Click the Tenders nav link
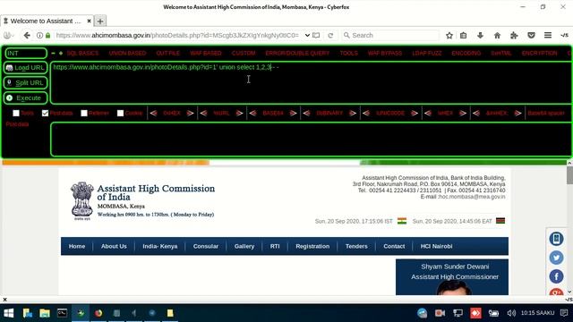573x322 pixels. [x=356, y=247]
